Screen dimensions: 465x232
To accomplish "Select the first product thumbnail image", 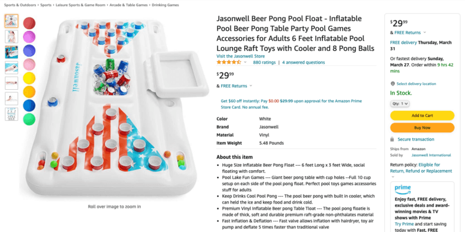I will (12, 21).
